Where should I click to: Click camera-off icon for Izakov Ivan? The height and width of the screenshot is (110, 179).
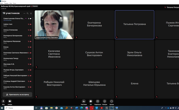pyautogui.click(x=30, y=24)
